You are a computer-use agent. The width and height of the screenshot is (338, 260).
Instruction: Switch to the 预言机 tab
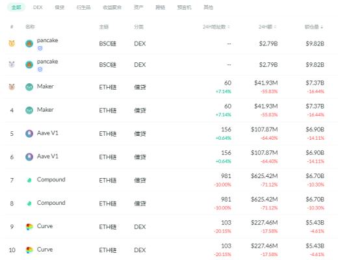coord(184,7)
